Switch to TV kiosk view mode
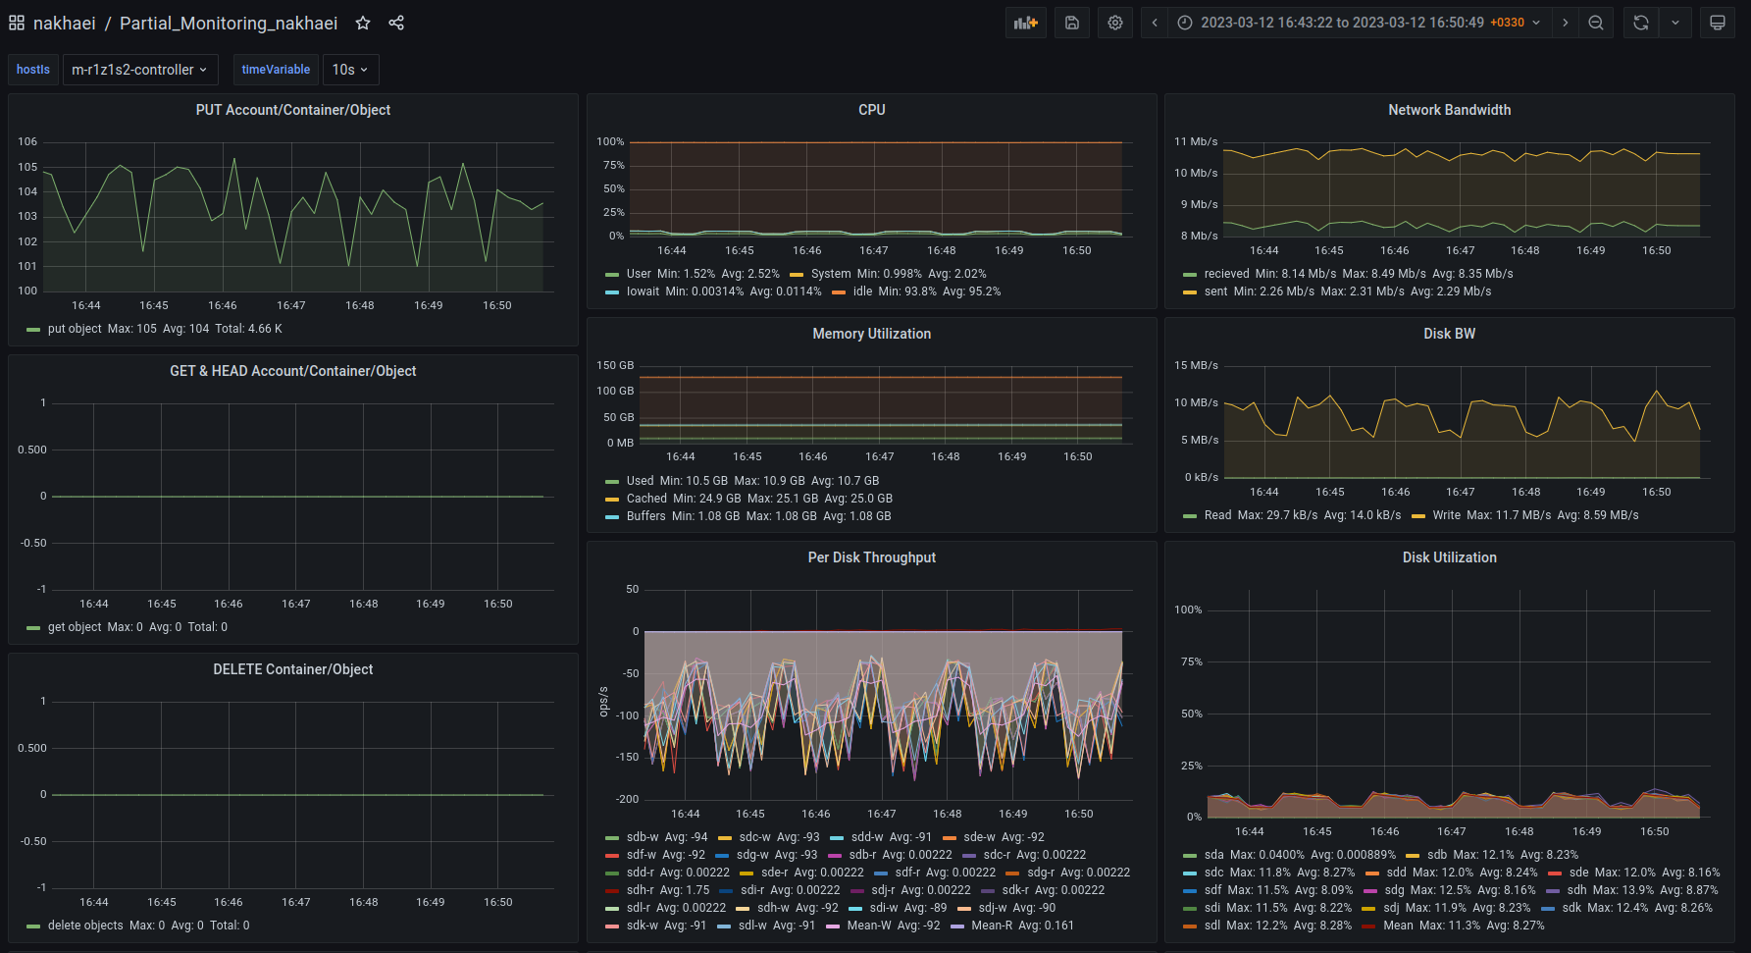 point(1718,23)
